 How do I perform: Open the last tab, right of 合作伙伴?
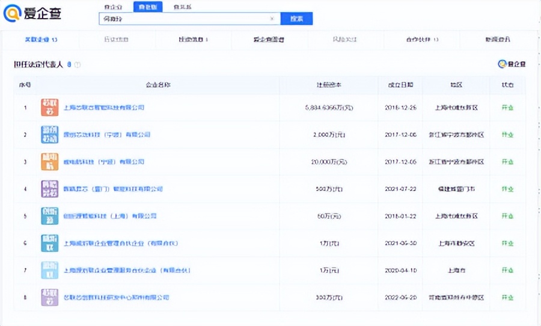coord(498,39)
